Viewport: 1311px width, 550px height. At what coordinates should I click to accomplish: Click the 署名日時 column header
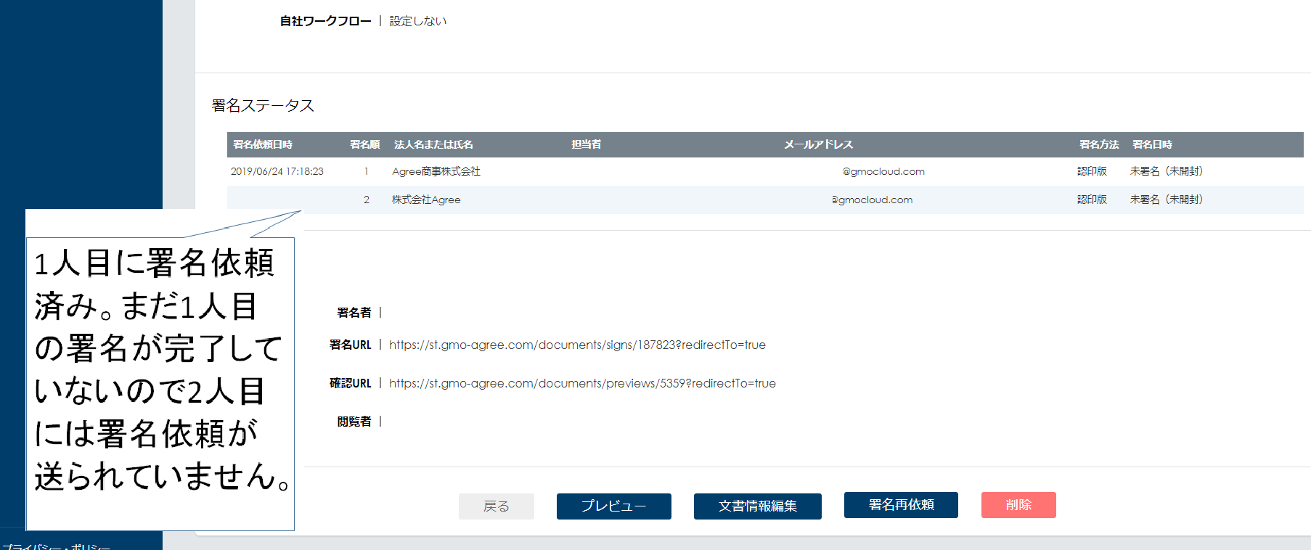[x=1152, y=144]
